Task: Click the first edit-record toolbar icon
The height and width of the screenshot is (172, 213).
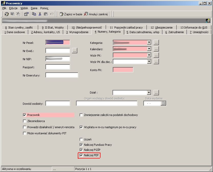Action: (x=6, y=14)
